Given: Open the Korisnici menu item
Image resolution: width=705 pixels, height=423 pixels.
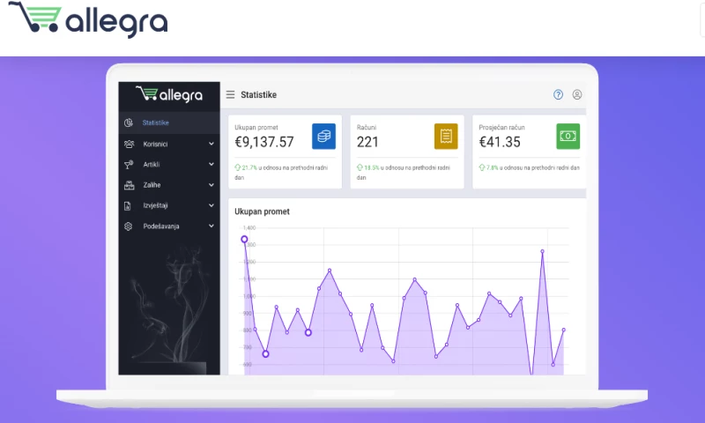Looking at the screenshot, I should pos(169,144).
